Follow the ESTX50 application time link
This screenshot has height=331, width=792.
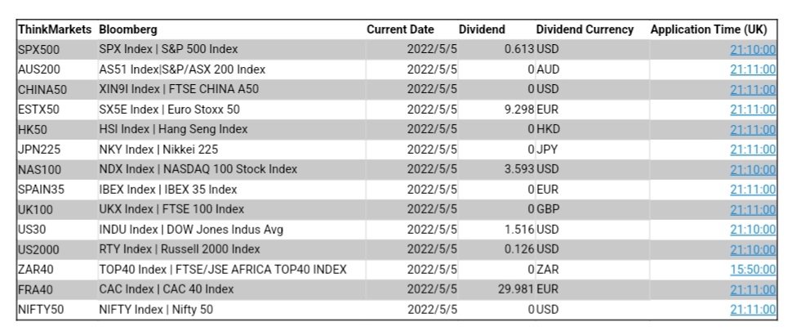tap(753, 110)
